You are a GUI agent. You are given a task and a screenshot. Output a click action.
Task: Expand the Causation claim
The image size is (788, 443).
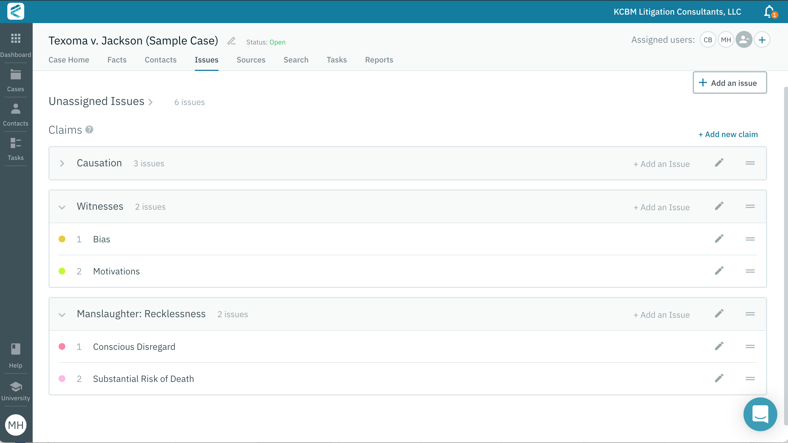62,163
